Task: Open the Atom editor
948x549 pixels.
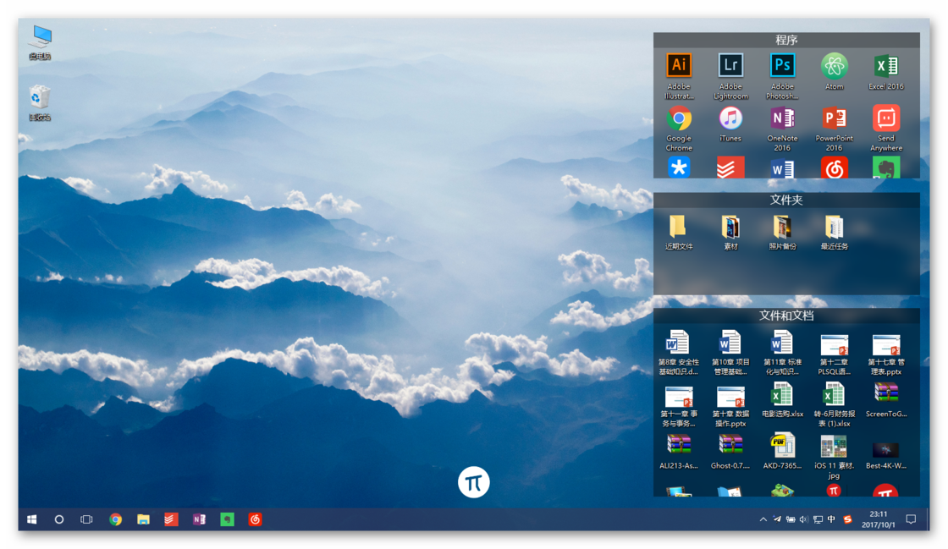Action: (x=834, y=65)
